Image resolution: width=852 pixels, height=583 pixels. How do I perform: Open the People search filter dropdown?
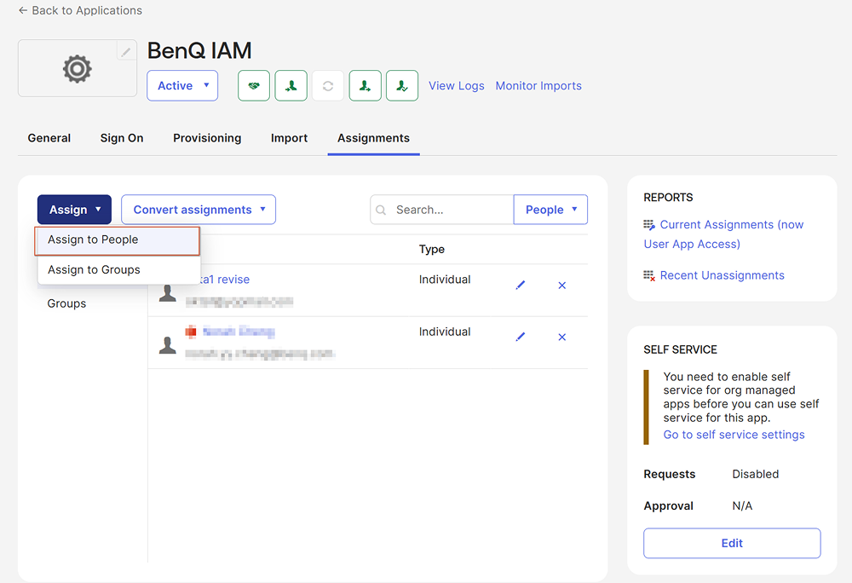(550, 210)
